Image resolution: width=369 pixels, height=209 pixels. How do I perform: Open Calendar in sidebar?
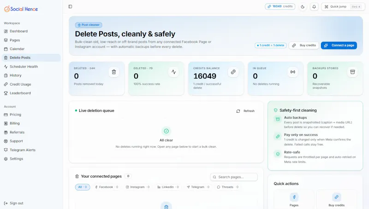(x=31, y=49)
